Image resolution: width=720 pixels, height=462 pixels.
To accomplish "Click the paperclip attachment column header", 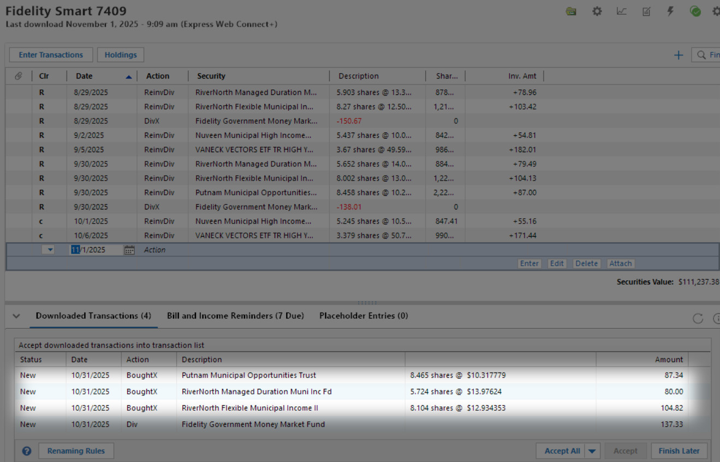I will pyautogui.click(x=18, y=76).
